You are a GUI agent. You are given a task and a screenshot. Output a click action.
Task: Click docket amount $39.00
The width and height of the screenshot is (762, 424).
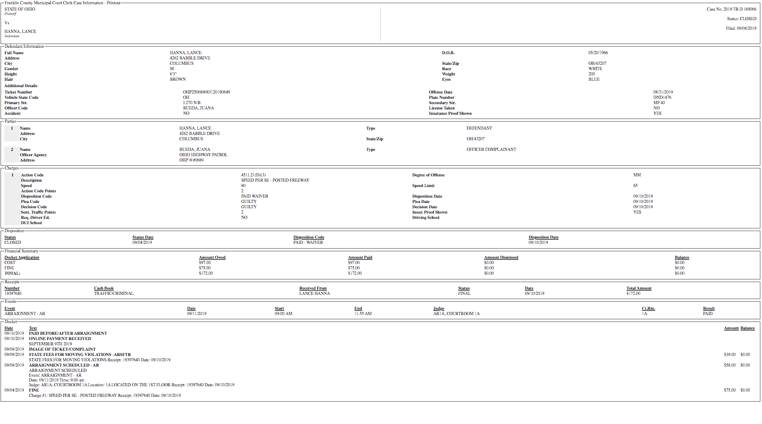click(730, 354)
